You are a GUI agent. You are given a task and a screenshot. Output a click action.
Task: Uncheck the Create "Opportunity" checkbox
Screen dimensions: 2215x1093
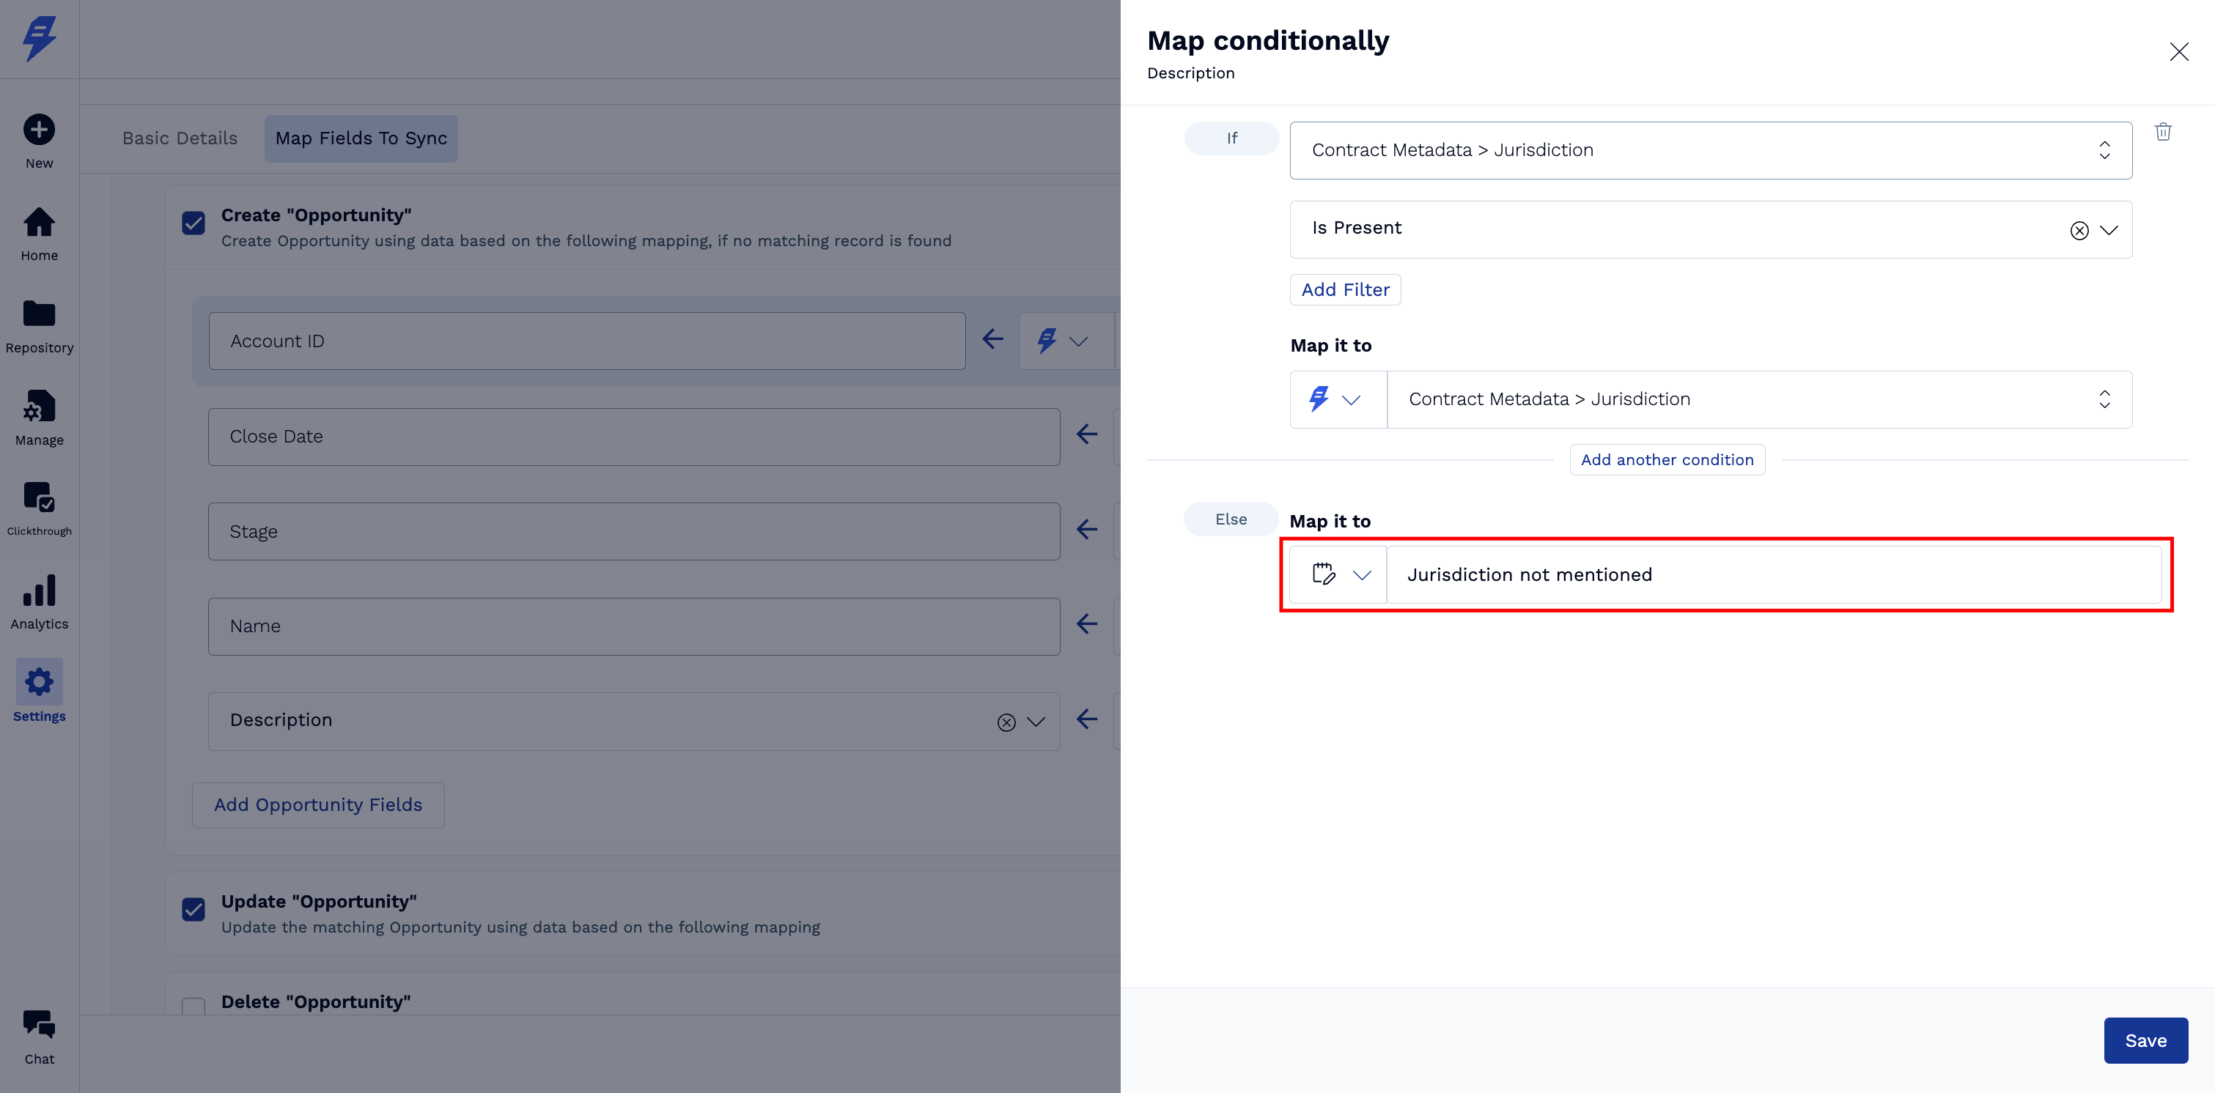pyautogui.click(x=194, y=223)
